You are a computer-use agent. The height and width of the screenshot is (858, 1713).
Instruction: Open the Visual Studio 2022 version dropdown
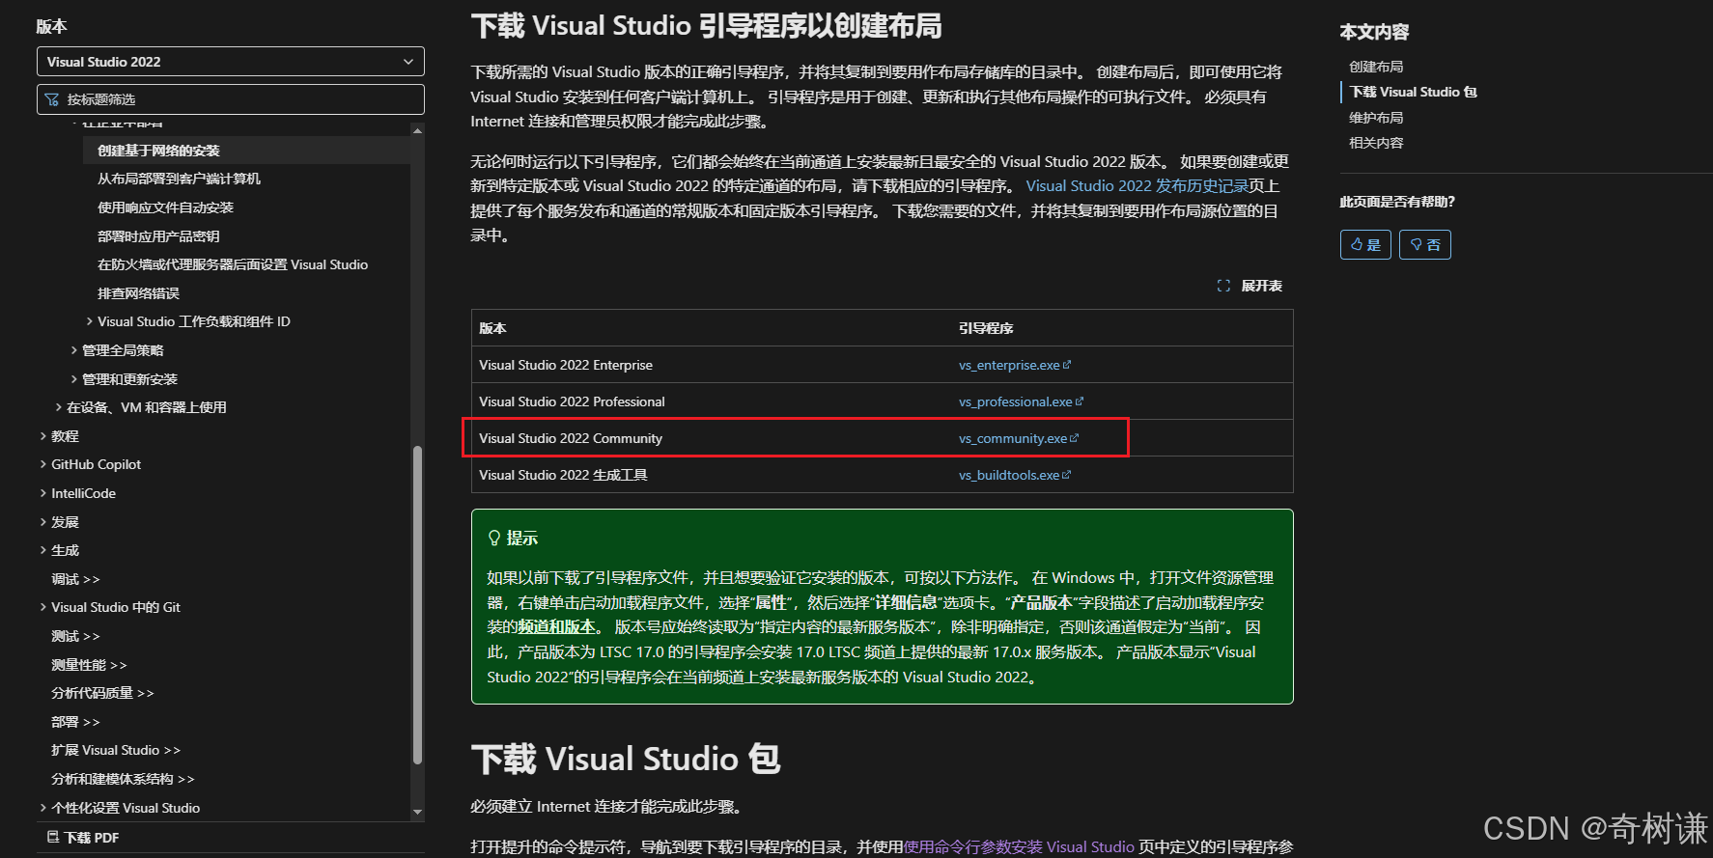[x=230, y=62]
